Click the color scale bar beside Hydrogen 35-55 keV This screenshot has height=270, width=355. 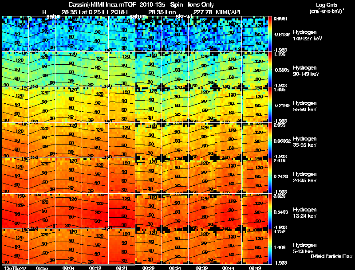click(270, 141)
